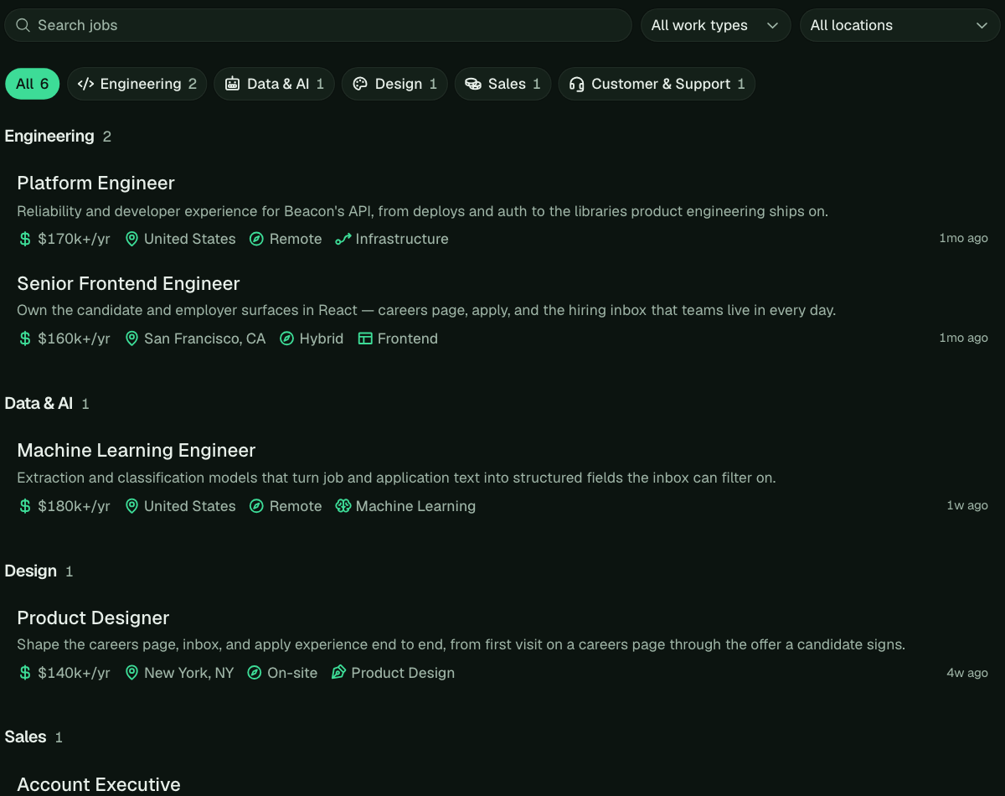
Task: Click the Product Design team label
Action: click(x=403, y=673)
